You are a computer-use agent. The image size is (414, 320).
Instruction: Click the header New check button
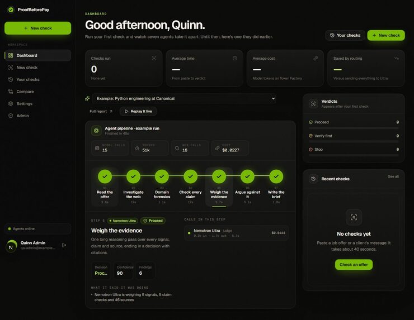[386, 35]
